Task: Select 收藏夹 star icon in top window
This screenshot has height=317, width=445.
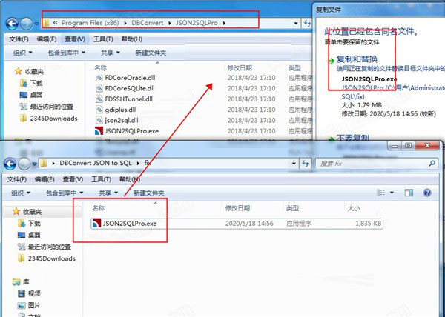Action: pos(18,71)
